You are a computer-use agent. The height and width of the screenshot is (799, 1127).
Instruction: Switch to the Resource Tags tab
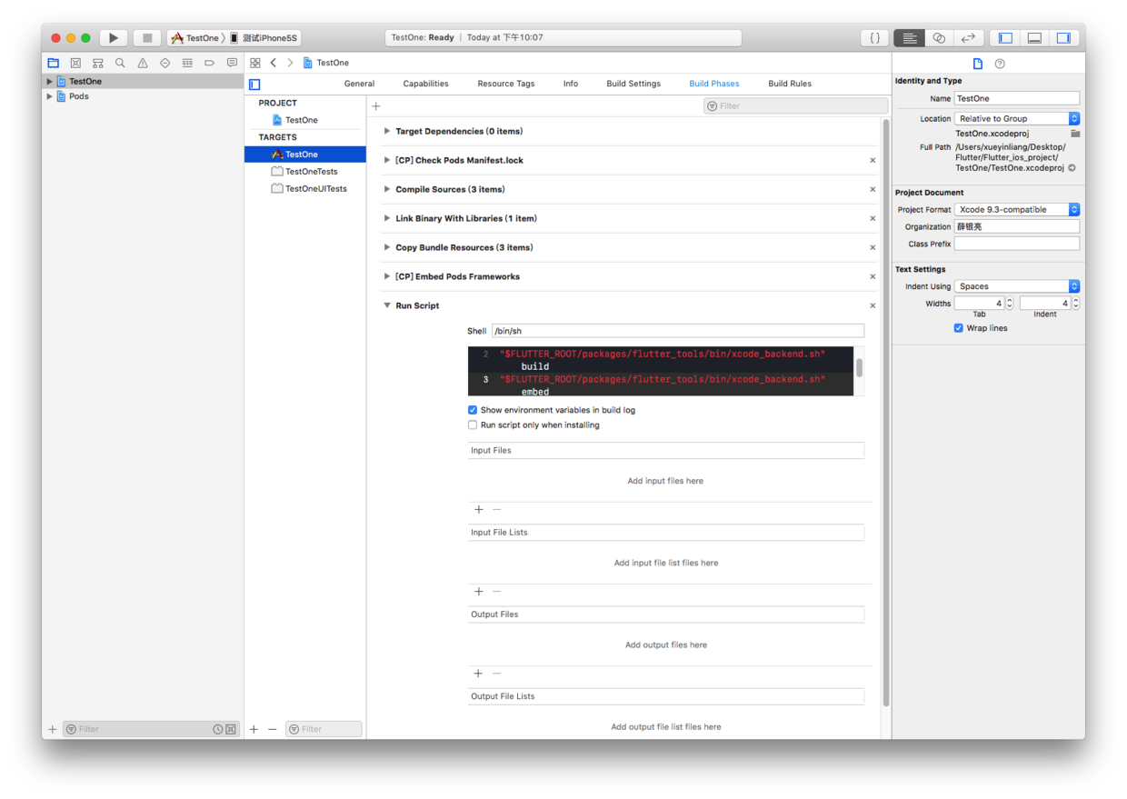pyautogui.click(x=506, y=84)
